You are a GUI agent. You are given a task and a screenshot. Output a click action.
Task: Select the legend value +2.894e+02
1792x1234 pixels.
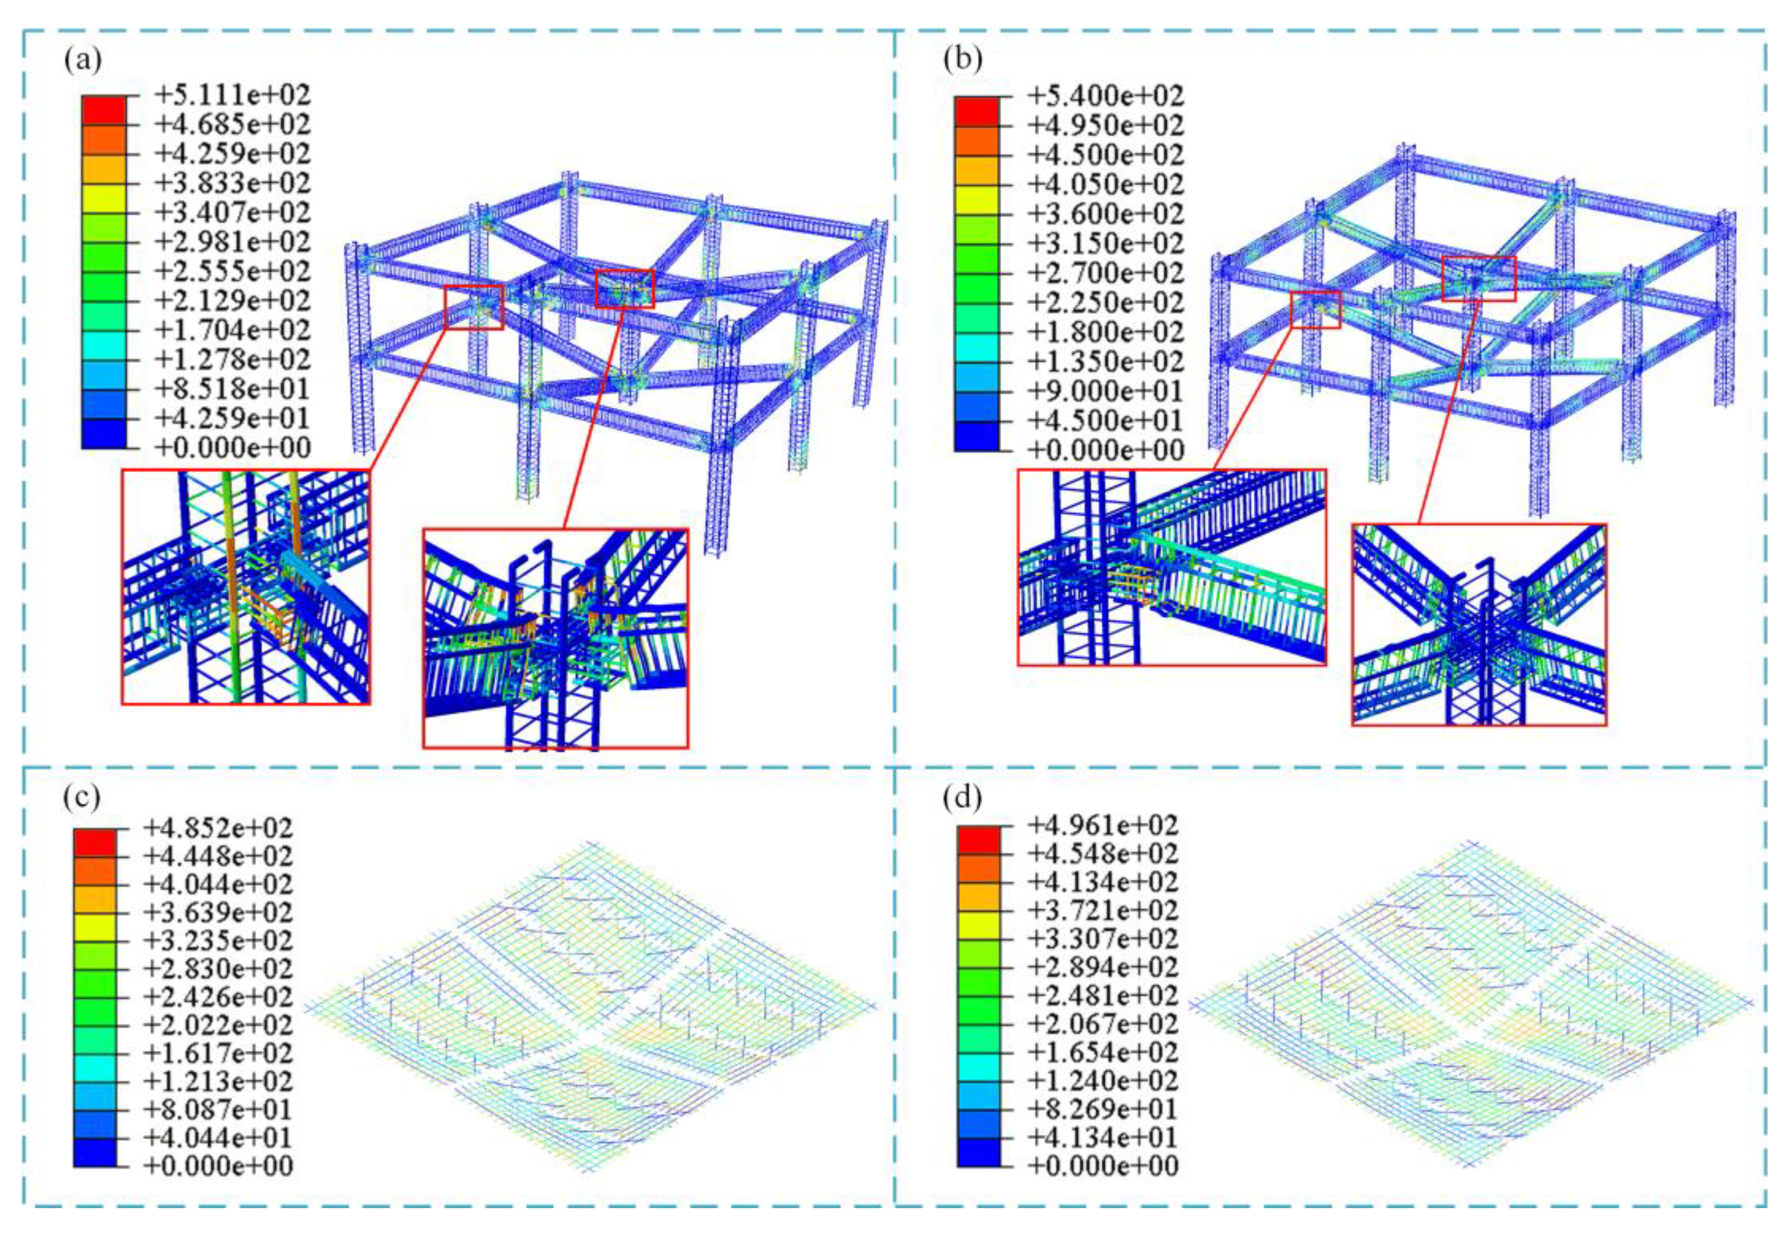click(x=1104, y=967)
